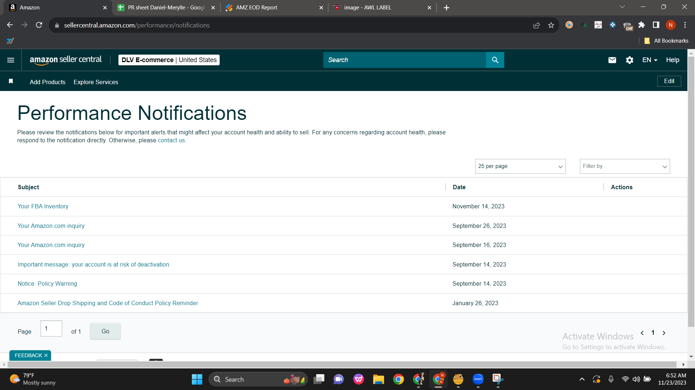Click the Wi-Fi network tray icon
695x390 pixels.
point(625,379)
